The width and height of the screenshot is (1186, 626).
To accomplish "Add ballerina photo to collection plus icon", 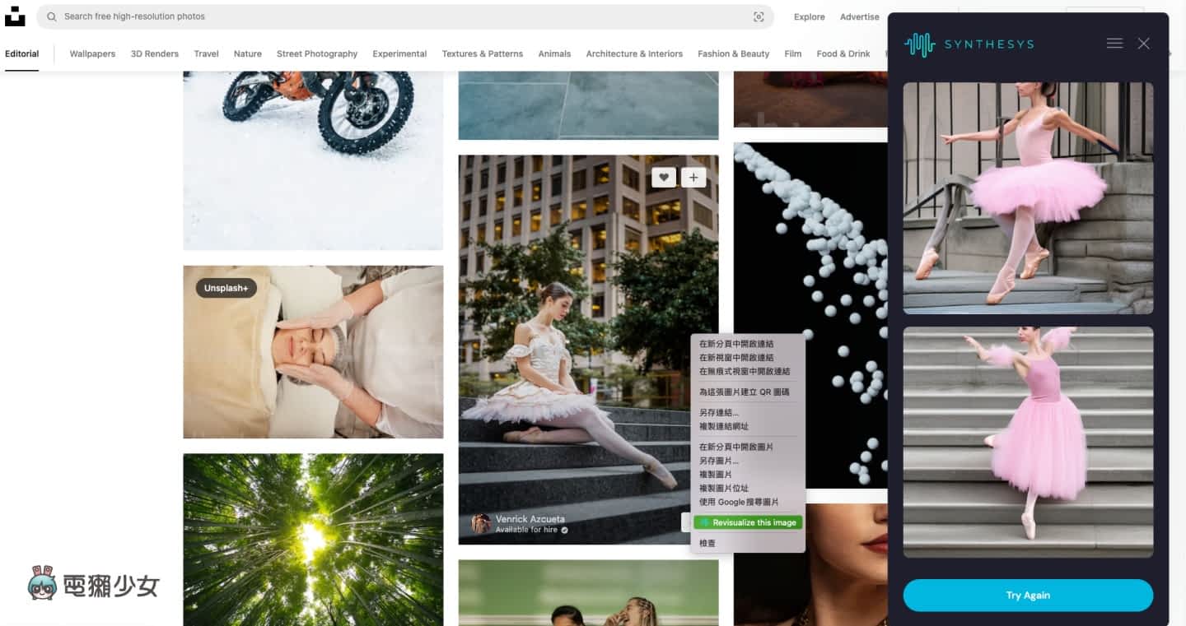I will (x=693, y=177).
